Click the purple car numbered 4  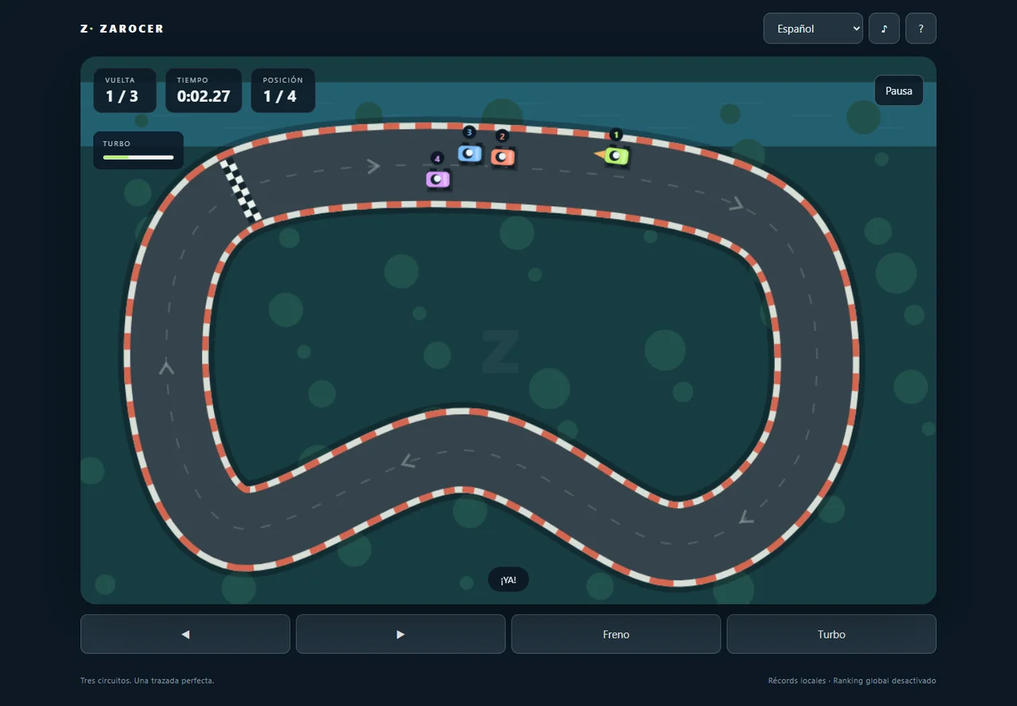(438, 179)
